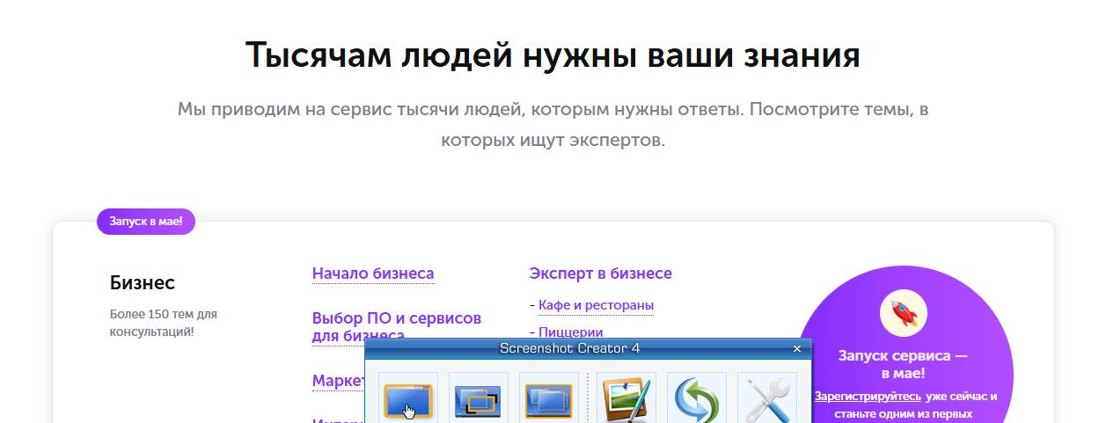Screen dimensions: 1099x423
Task: Select the capture full screen tool icon
Action: 549,398
